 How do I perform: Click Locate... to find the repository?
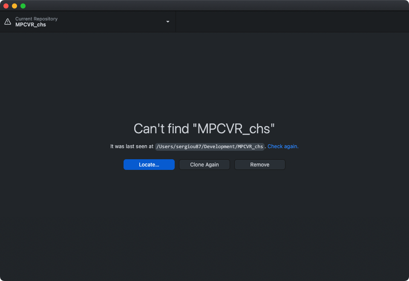pyautogui.click(x=149, y=164)
